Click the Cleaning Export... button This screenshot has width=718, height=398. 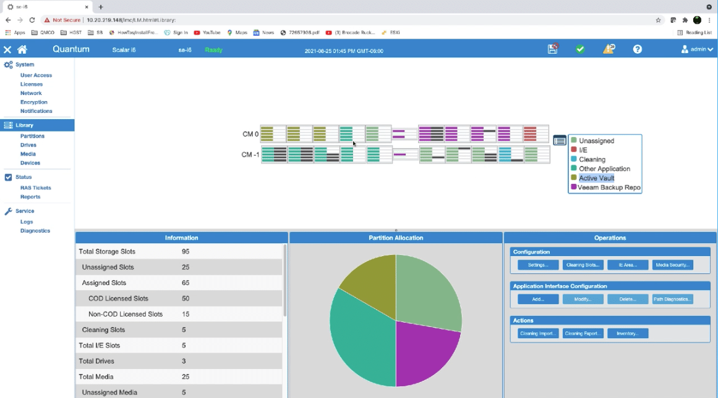tap(583, 334)
